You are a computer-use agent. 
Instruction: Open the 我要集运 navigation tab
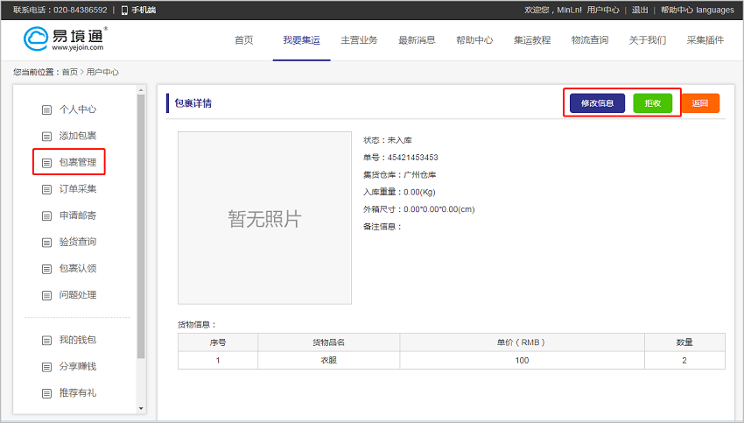(x=301, y=40)
